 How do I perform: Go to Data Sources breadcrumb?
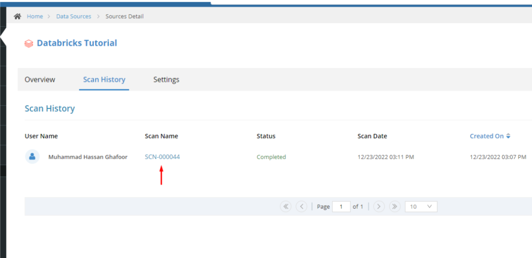(x=74, y=16)
